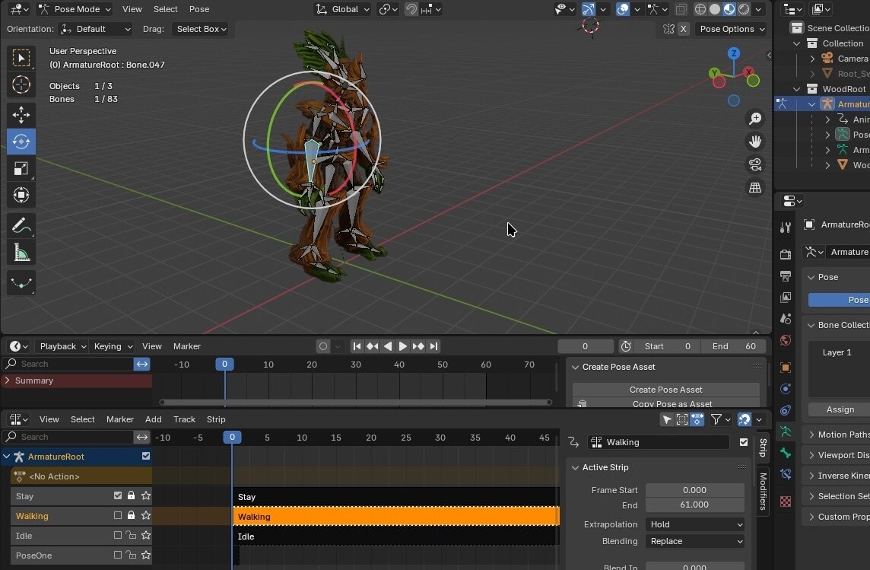
Task: Toggle the Stay track checkbox
Action: (x=118, y=495)
